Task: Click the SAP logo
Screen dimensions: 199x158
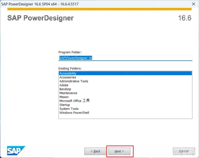Action: point(16,150)
